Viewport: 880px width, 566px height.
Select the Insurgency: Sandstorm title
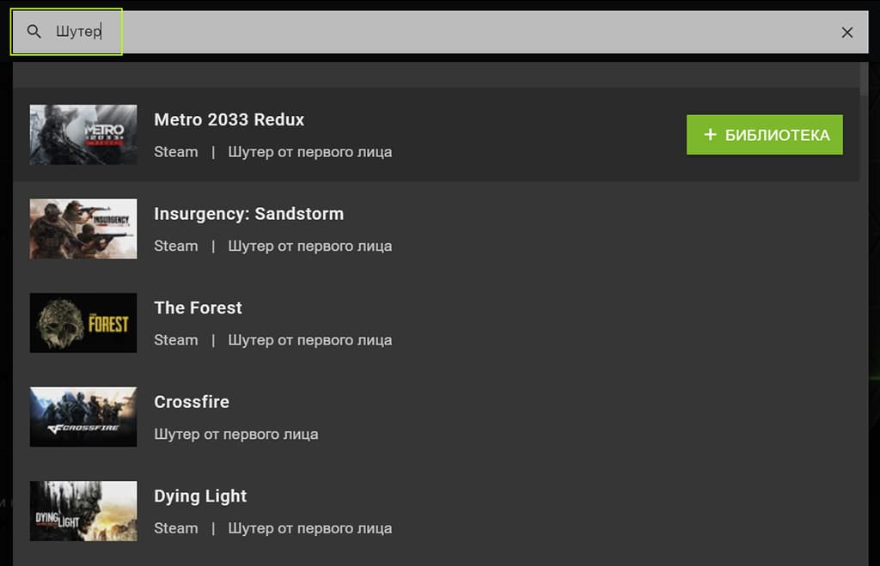248,214
